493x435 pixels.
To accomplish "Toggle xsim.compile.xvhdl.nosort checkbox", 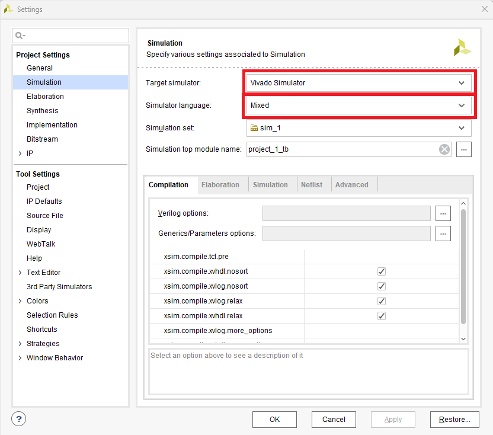I will pyautogui.click(x=382, y=271).
